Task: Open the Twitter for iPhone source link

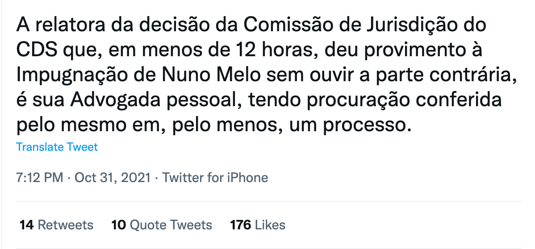Action: 215,178
